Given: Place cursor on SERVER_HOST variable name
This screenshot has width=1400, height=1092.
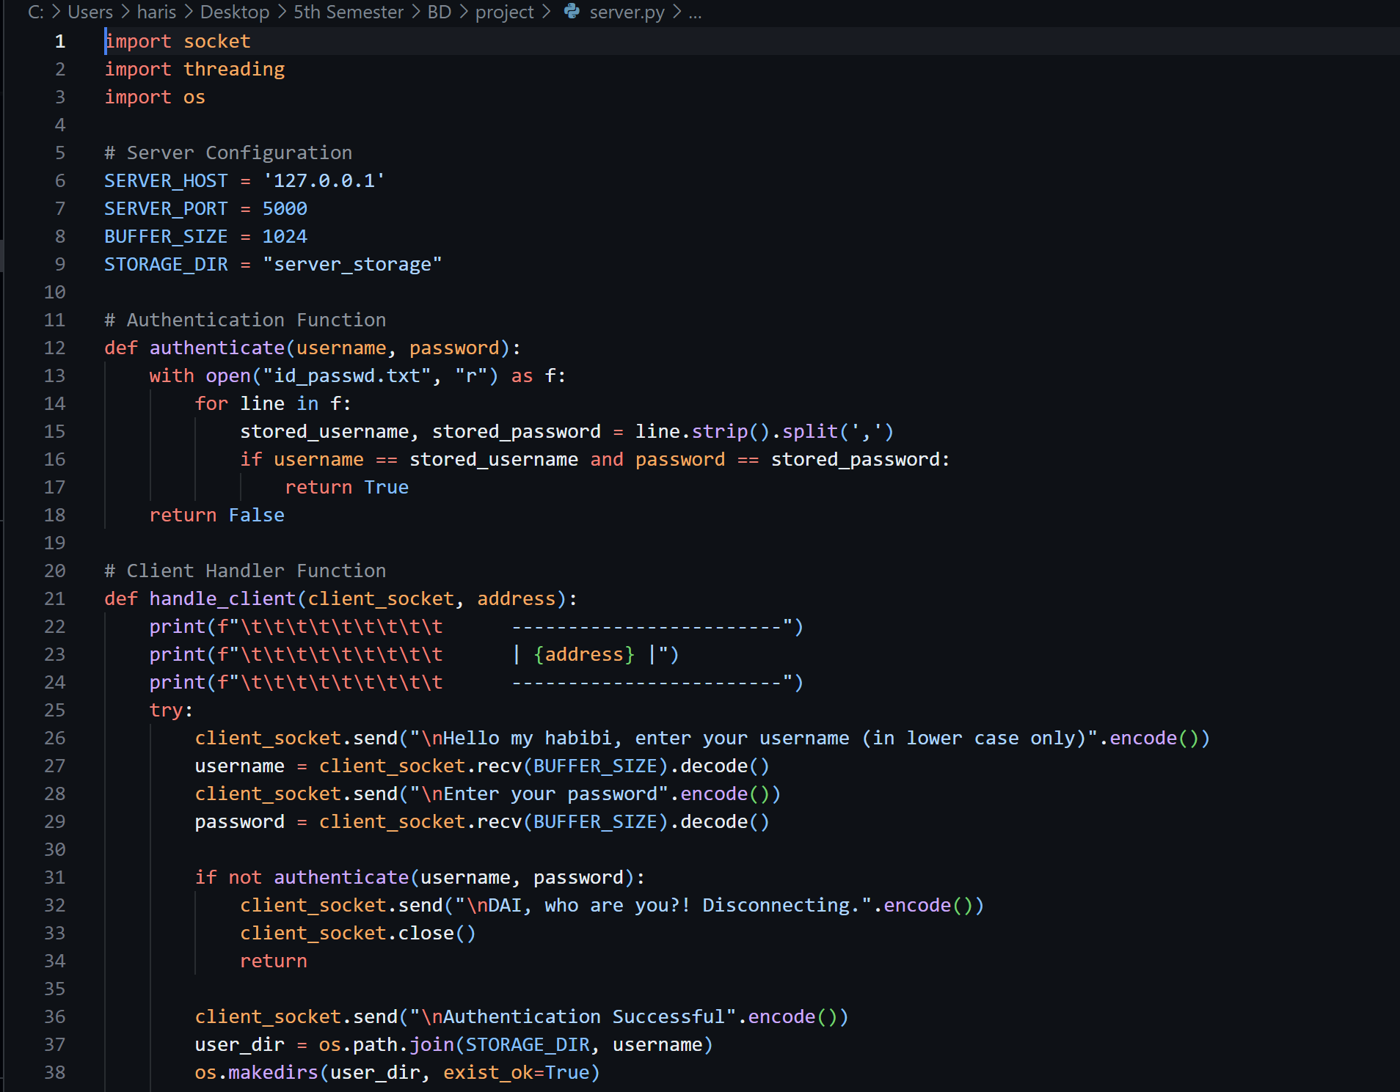Looking at the screenshot, I should [x=166, y=180].
